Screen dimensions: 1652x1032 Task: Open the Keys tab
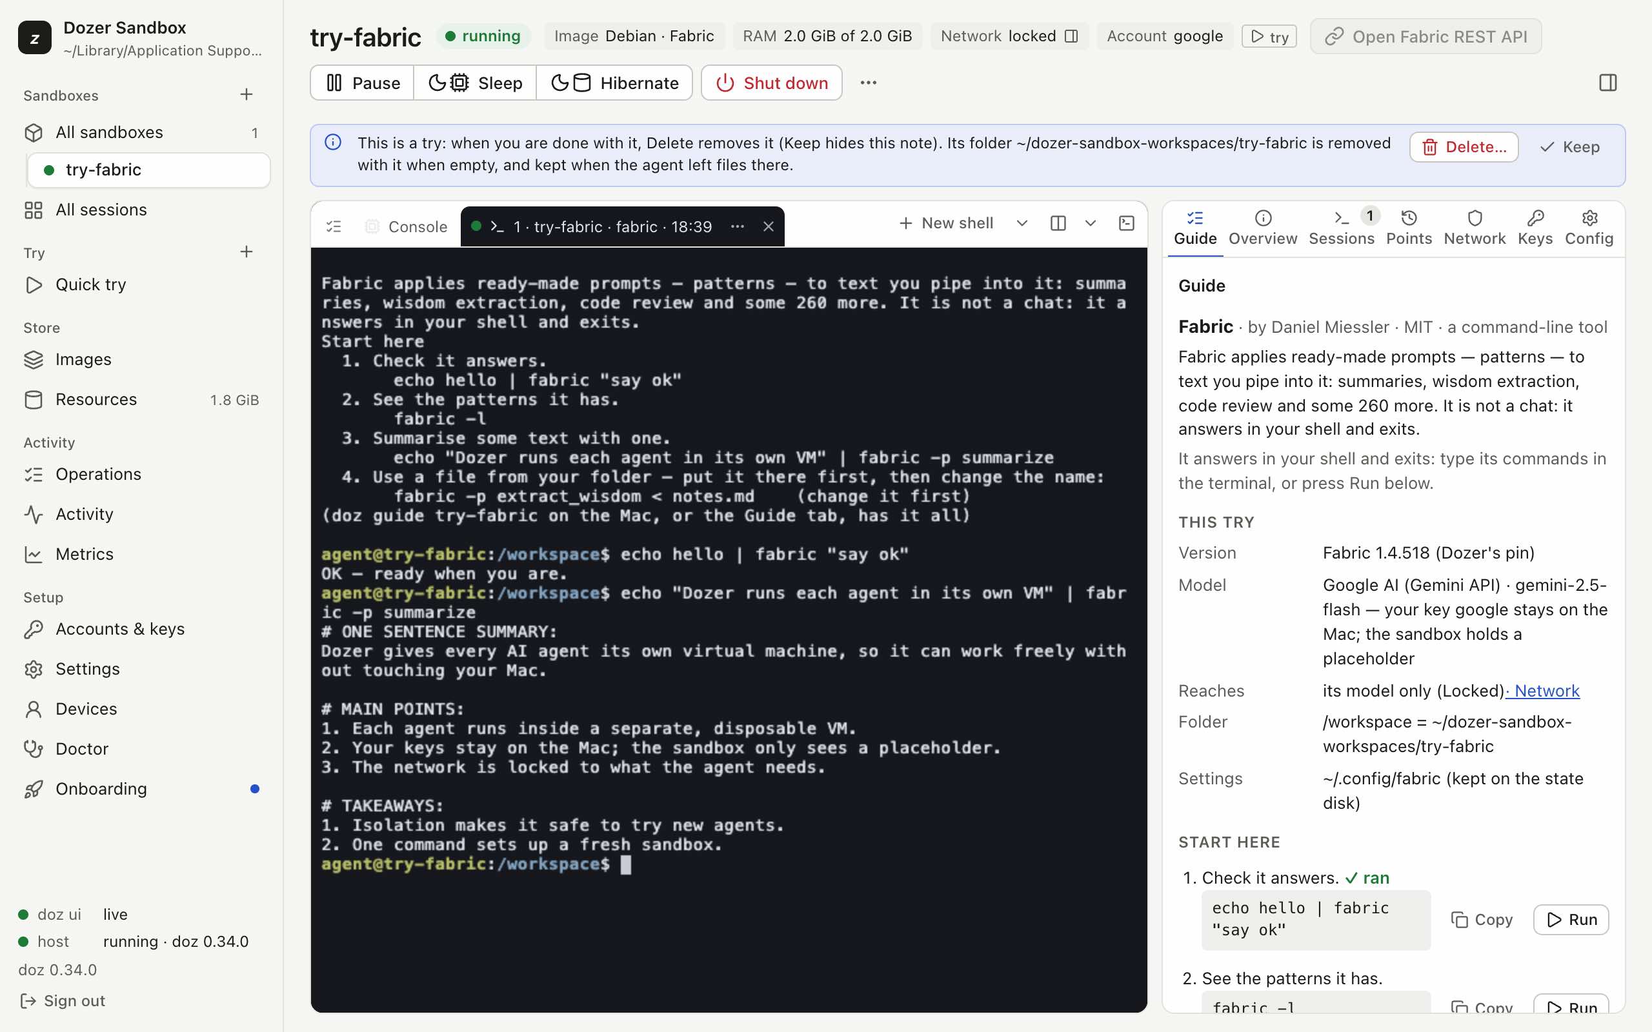(1535, 227)
